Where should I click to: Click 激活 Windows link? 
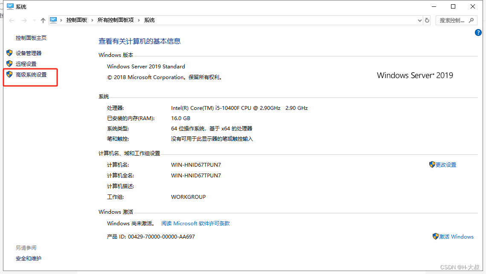click(456, 237)
